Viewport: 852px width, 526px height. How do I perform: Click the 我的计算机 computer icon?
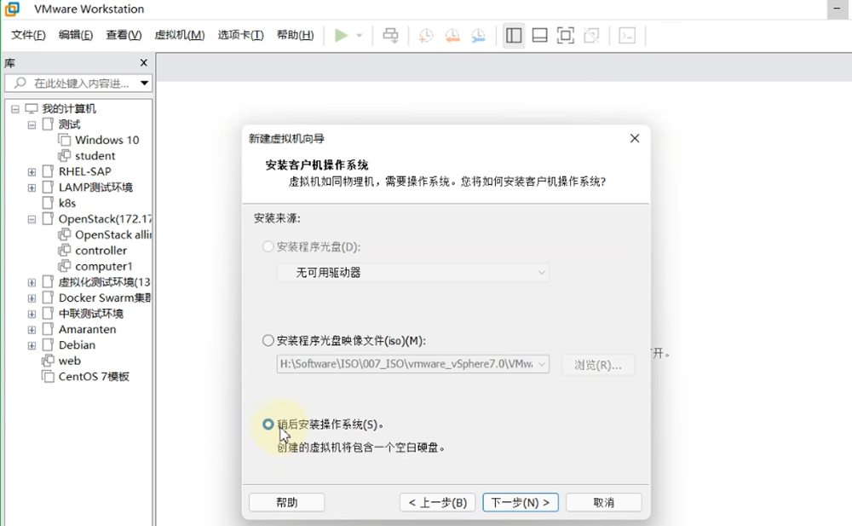pos(32,109)
